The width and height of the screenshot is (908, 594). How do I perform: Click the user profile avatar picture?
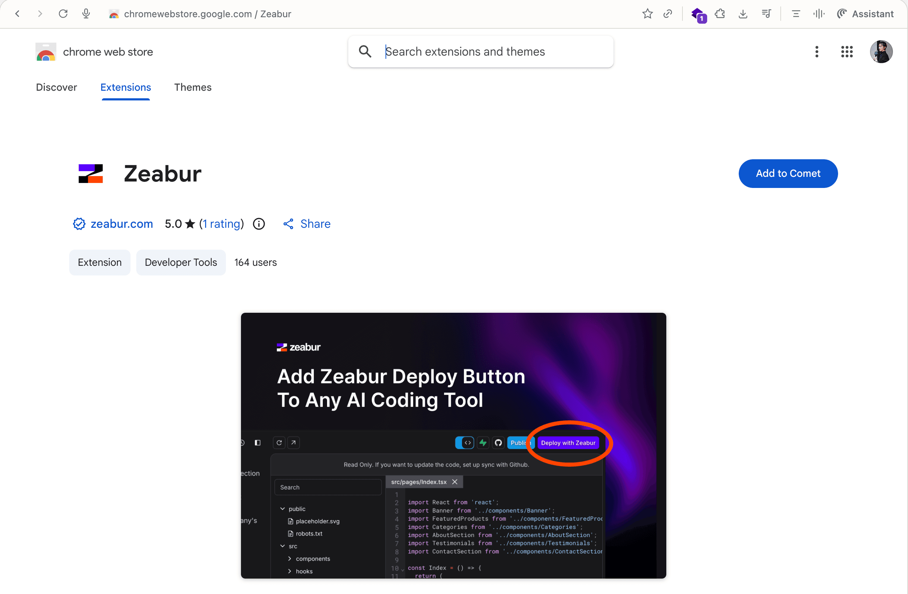(881, 52)
